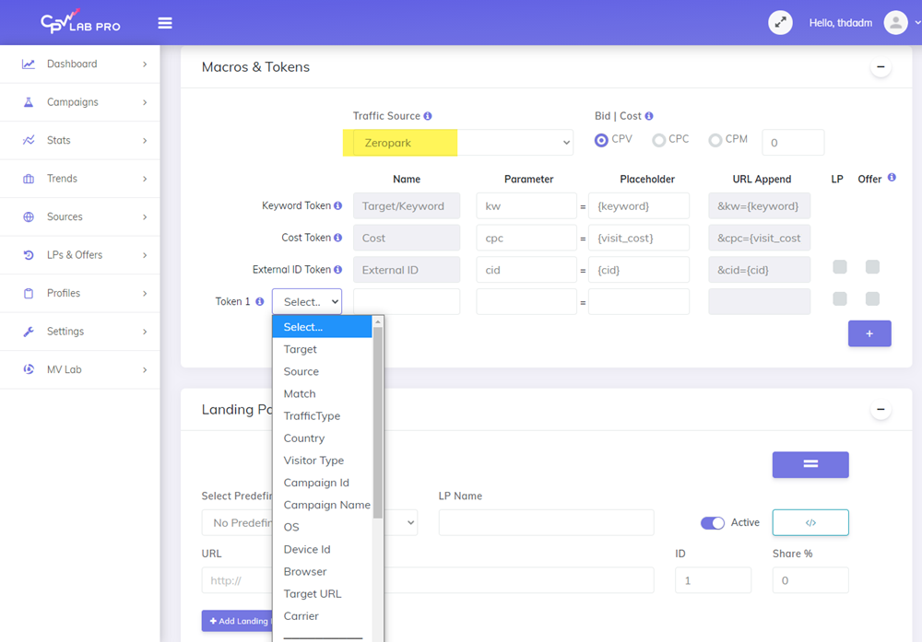Viewport: 922px width, 642px height.
Task: Click the Bid | Cost info icon
Action: click(x=649, y=116)
